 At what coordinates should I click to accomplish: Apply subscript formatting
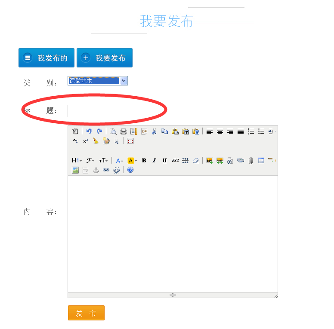click(x=75, y=141)
